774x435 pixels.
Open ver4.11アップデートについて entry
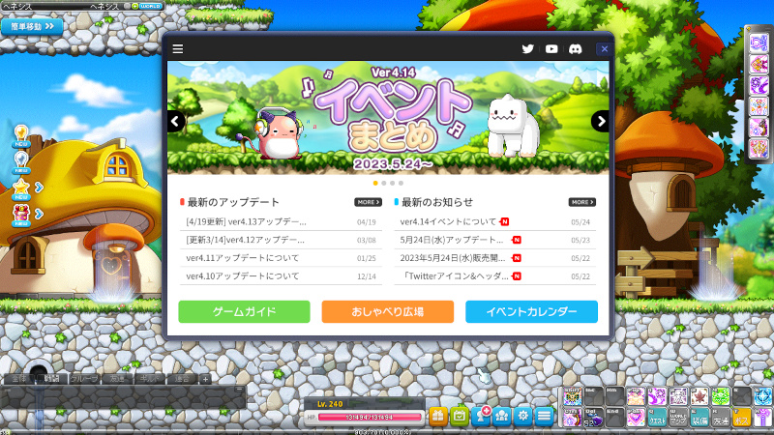(x=281, y=258)
